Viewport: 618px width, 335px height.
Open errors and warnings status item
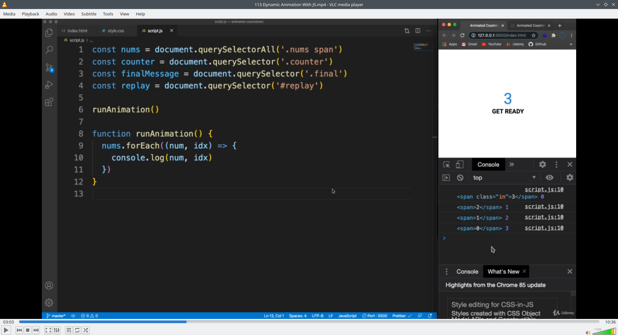[89, 316]
